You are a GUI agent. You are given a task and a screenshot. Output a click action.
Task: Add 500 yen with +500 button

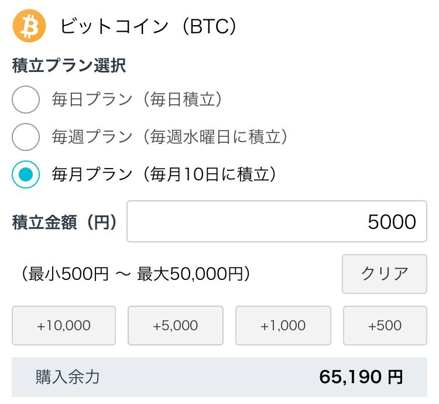coord(385,326)
